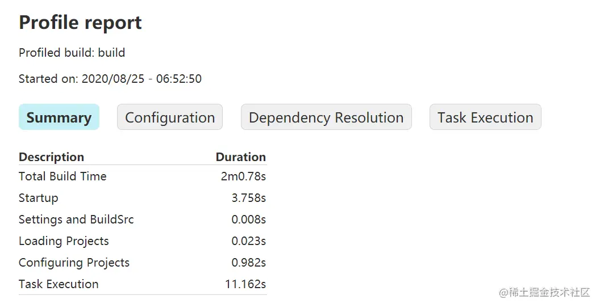Select the Total Build Time row label
The image size is (600, 308).
tap(63, 176)
